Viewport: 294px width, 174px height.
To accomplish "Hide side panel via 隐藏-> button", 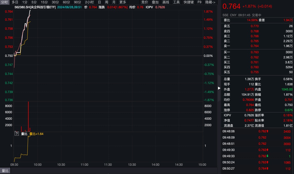I will coord(210,2).
